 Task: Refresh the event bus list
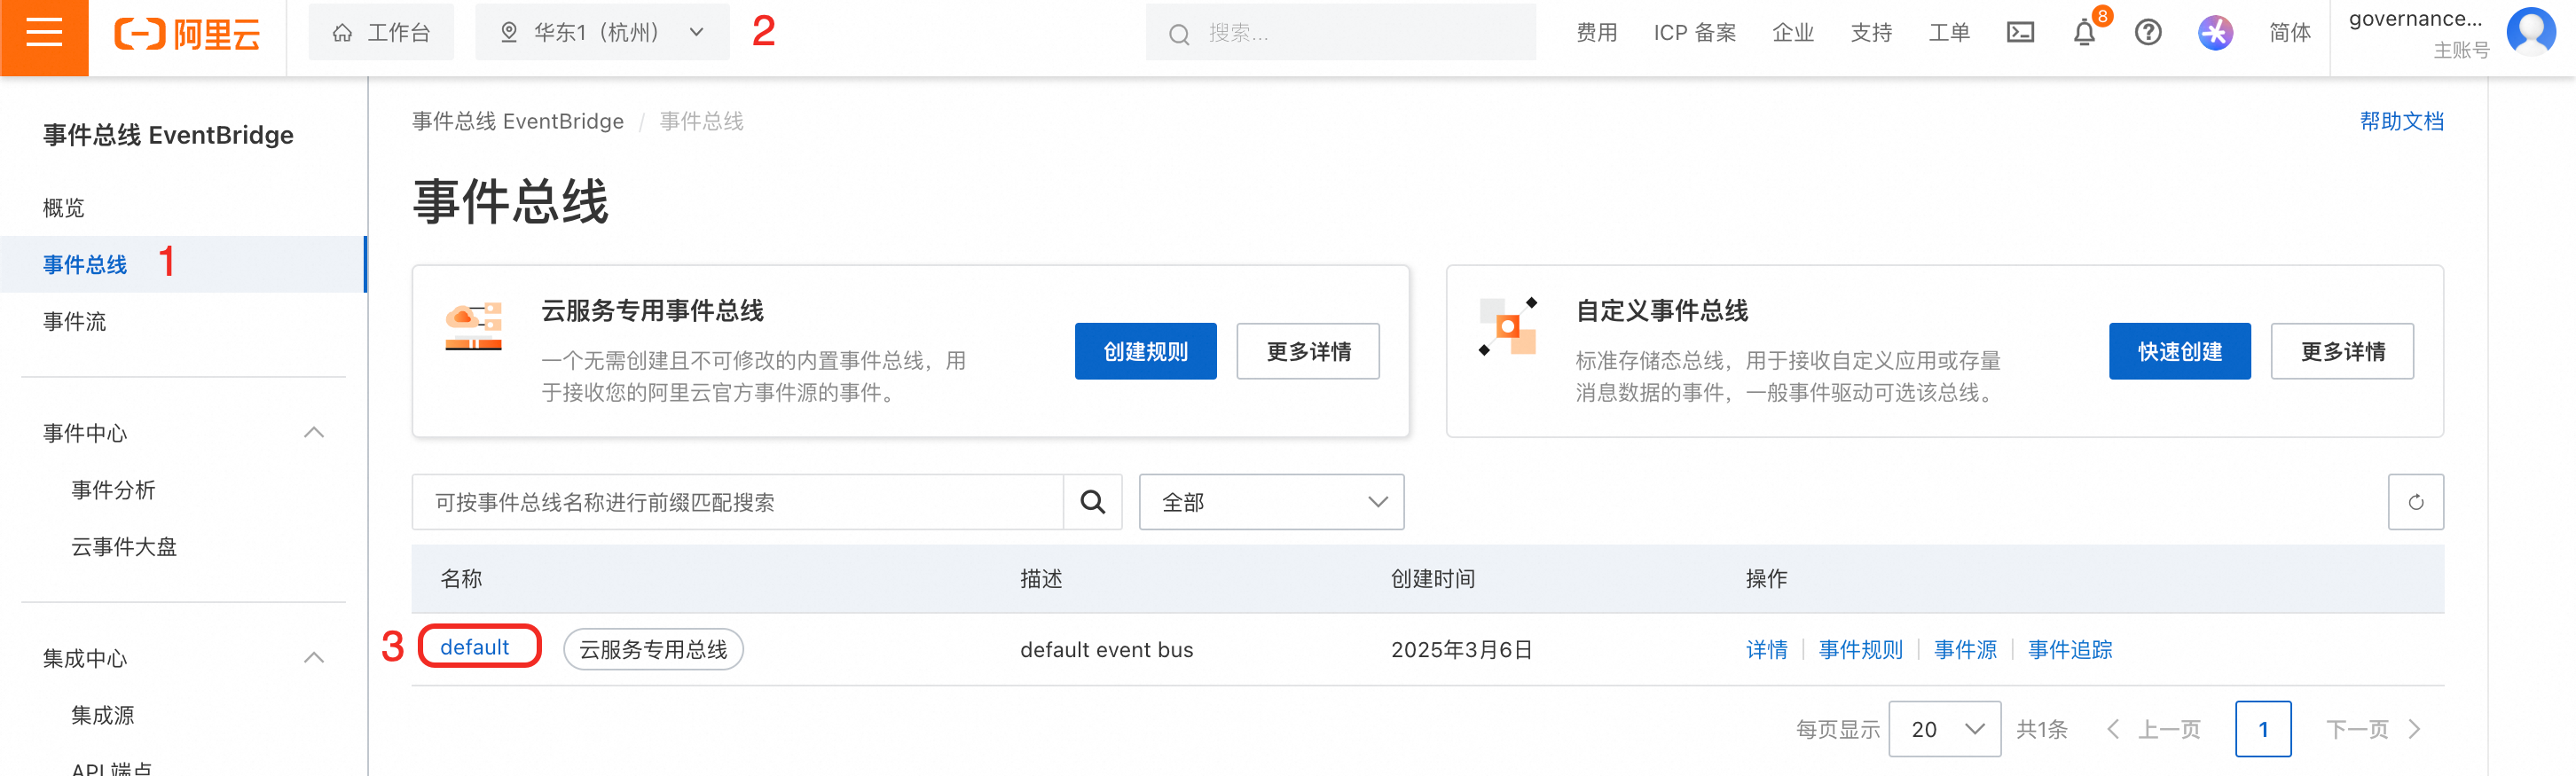point(2415,502)
